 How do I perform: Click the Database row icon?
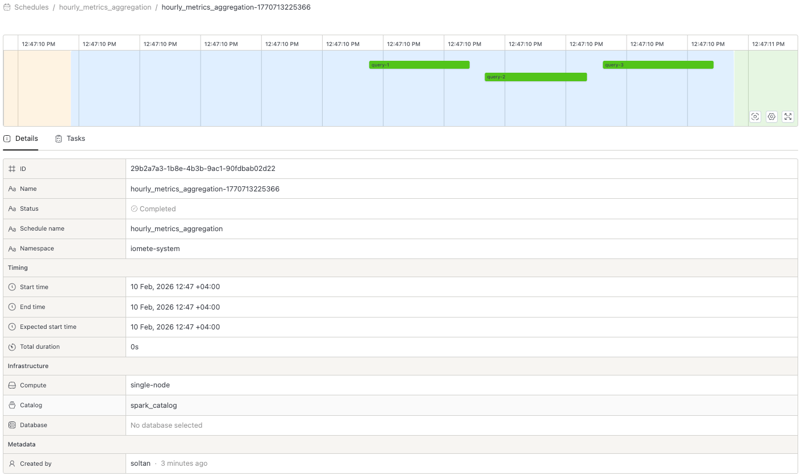pos(12,425)
